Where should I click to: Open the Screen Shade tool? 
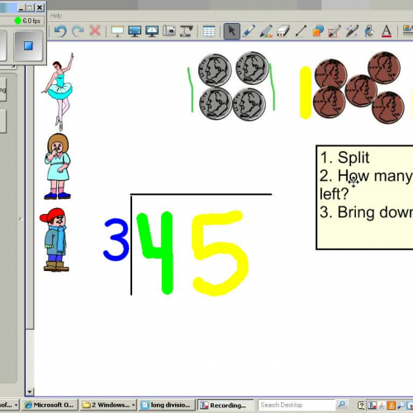tap(117, 31)
